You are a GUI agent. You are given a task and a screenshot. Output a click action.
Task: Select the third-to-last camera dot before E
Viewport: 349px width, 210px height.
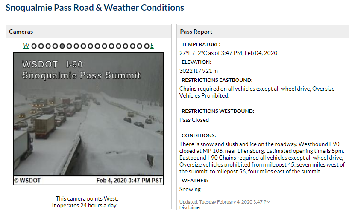pos(133,46)
